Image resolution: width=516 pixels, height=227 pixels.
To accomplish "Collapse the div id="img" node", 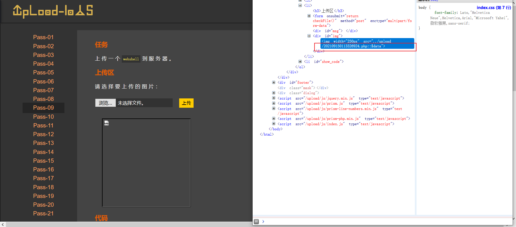I will [309, 36].
